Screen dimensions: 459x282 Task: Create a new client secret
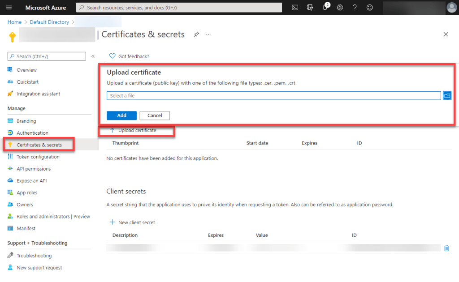[132, 222]
